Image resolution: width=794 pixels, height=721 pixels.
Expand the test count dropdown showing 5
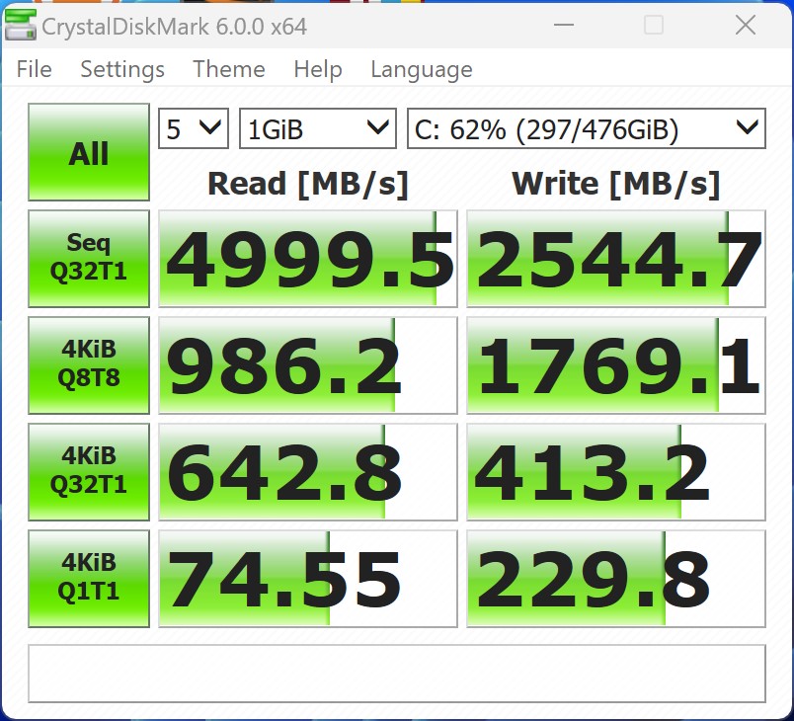click(194, 128)
